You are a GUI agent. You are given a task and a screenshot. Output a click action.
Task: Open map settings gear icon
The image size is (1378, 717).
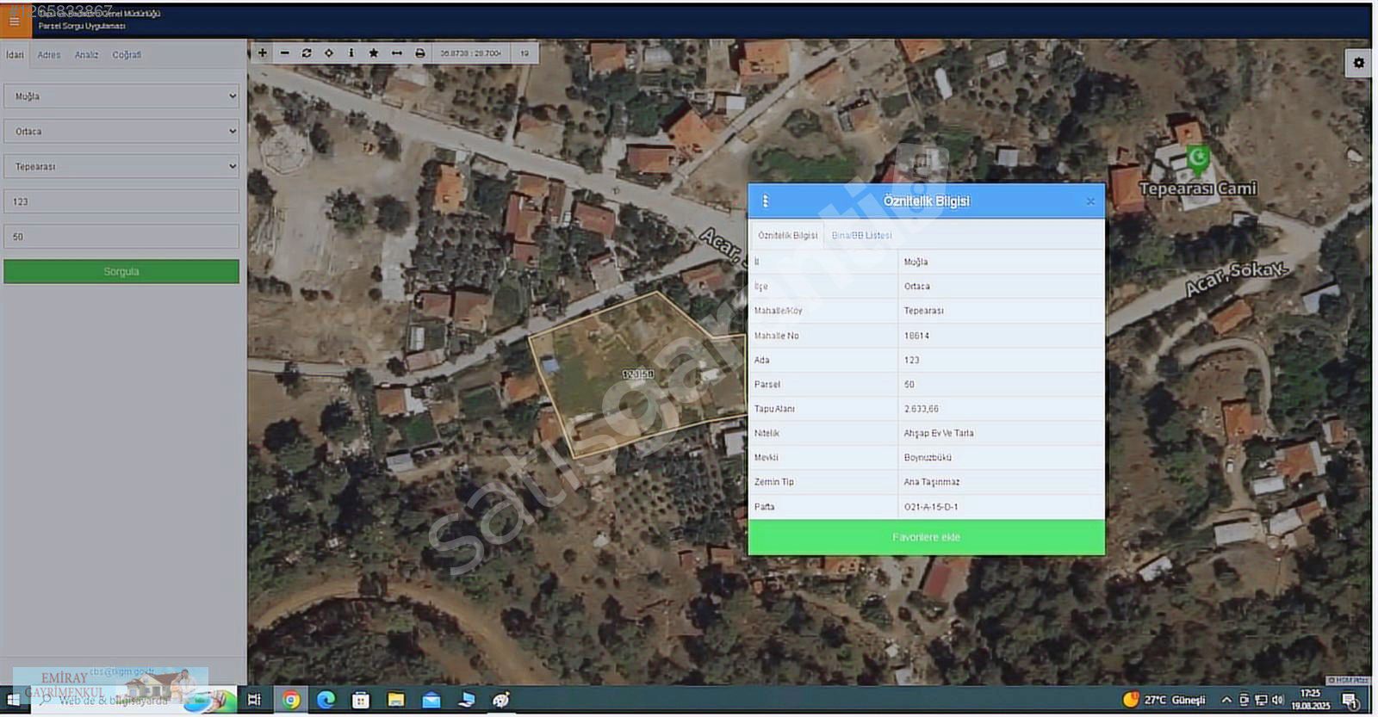click(1358, 63)
